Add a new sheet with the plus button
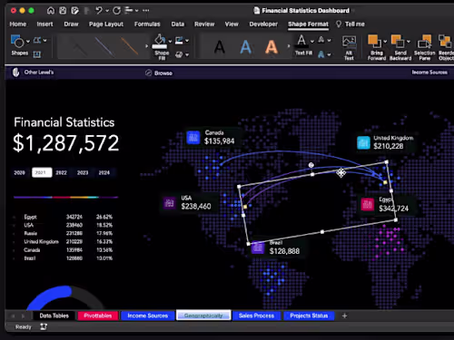The width and height of the screenshot is (454, 340). tap(344, 316)
